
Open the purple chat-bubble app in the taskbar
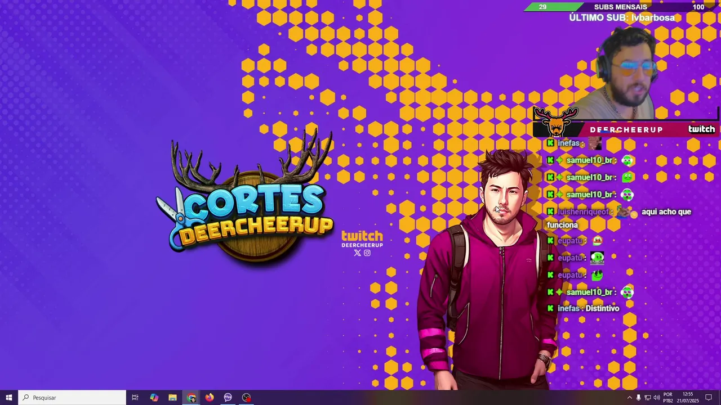click(228, 398)
